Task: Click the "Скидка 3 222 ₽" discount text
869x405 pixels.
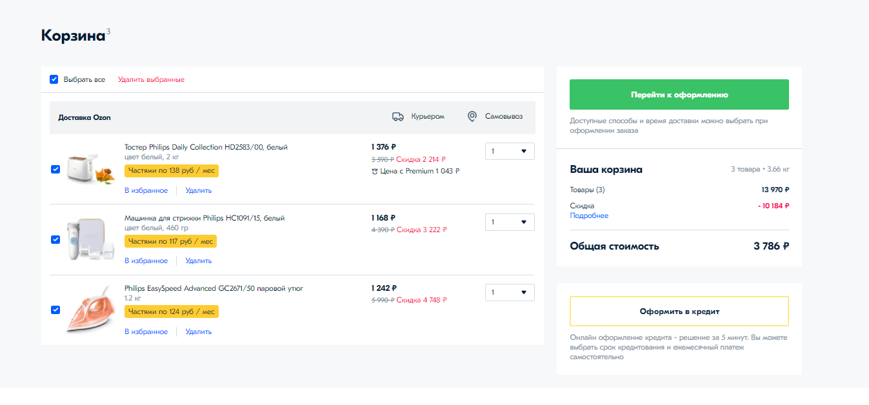Action: (421, 230)
